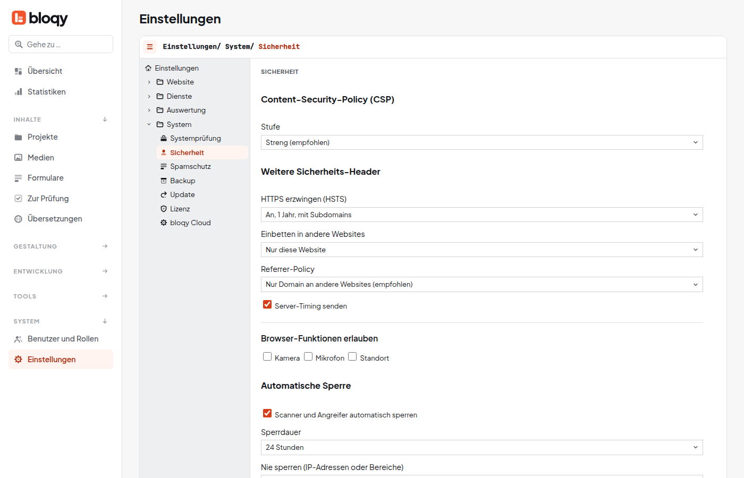The width and height of the screenshot is (744, 478).
Task: Click the Update refresh icon in tree
Action: [164, 194]
